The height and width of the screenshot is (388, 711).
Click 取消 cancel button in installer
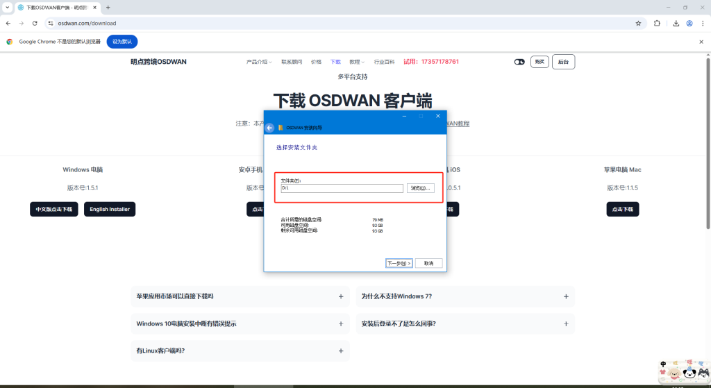coord(428,263)
